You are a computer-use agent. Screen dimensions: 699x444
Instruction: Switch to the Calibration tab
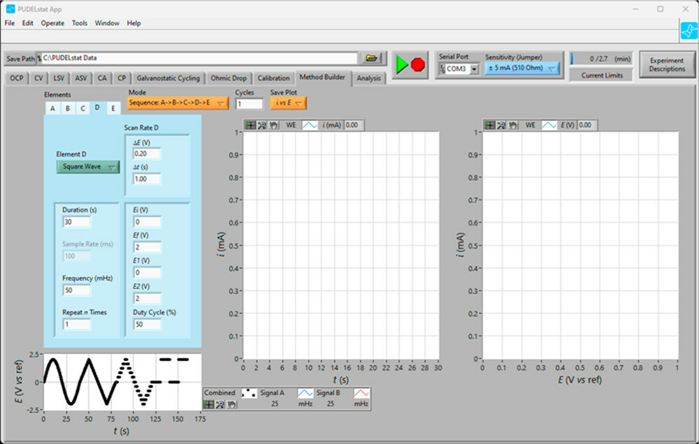273,78
